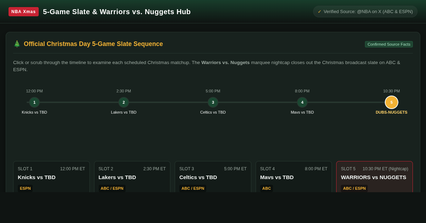426x223 pixels.
Task: Open the Slot 4 Mavs vs TBD card
Action: point(294,177)
